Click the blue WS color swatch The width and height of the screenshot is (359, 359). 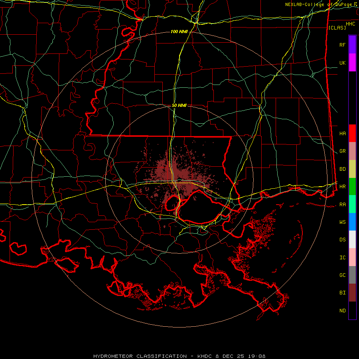coord(352,222)
